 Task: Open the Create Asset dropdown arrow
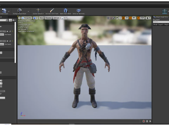pyautogui.click(x=9, y=12)
